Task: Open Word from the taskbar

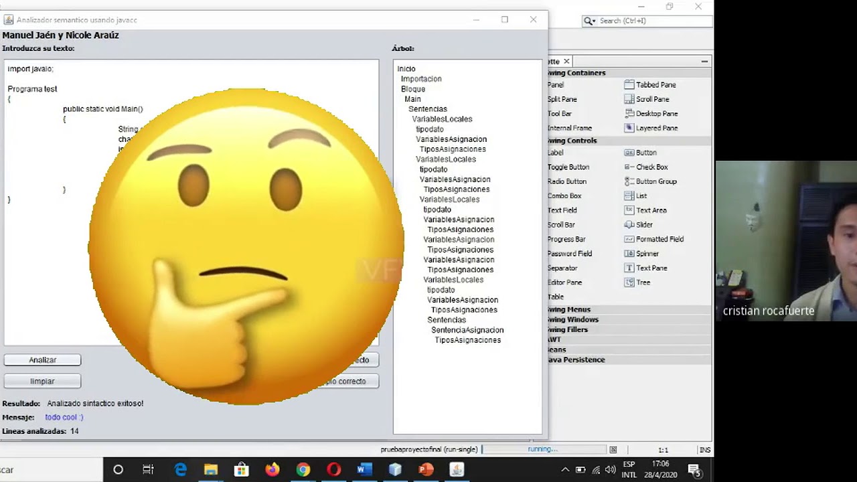Action: 365,470
